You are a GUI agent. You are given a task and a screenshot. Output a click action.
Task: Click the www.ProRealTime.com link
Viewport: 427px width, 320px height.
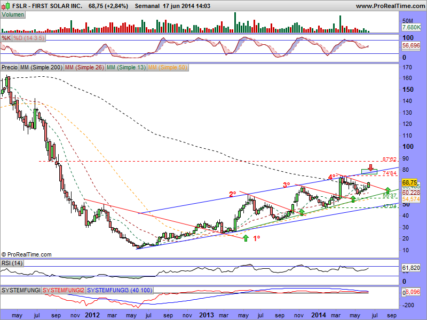(x=390, y=6)
